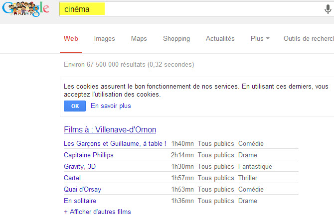Select the Web tab

tap(71, 38)
